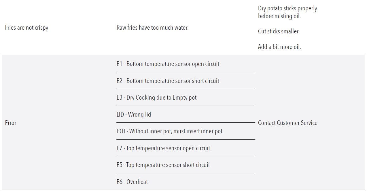Click the 'E6 - Overheat' error entry

click(132, 182)
